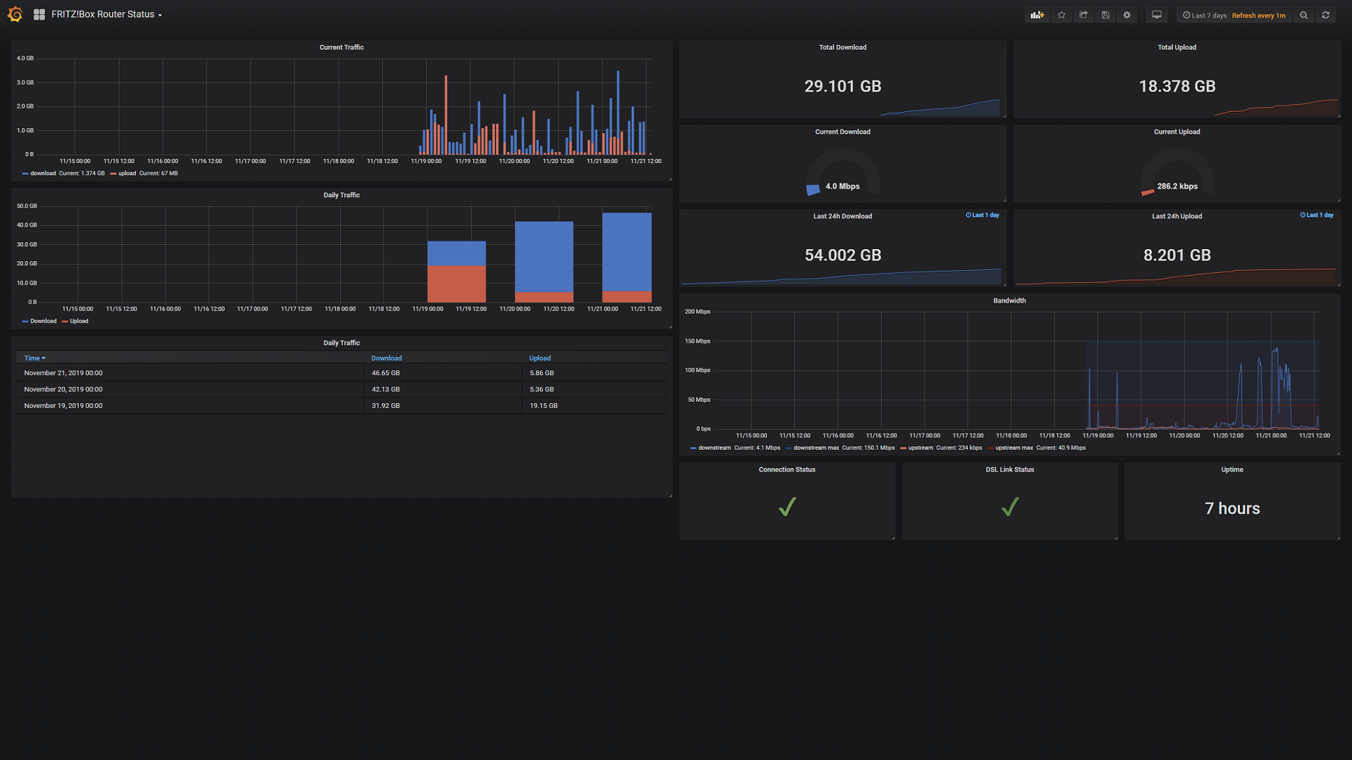Click the zoom out time range icon
The image size is (1352, 760).
pos(1303,15)
